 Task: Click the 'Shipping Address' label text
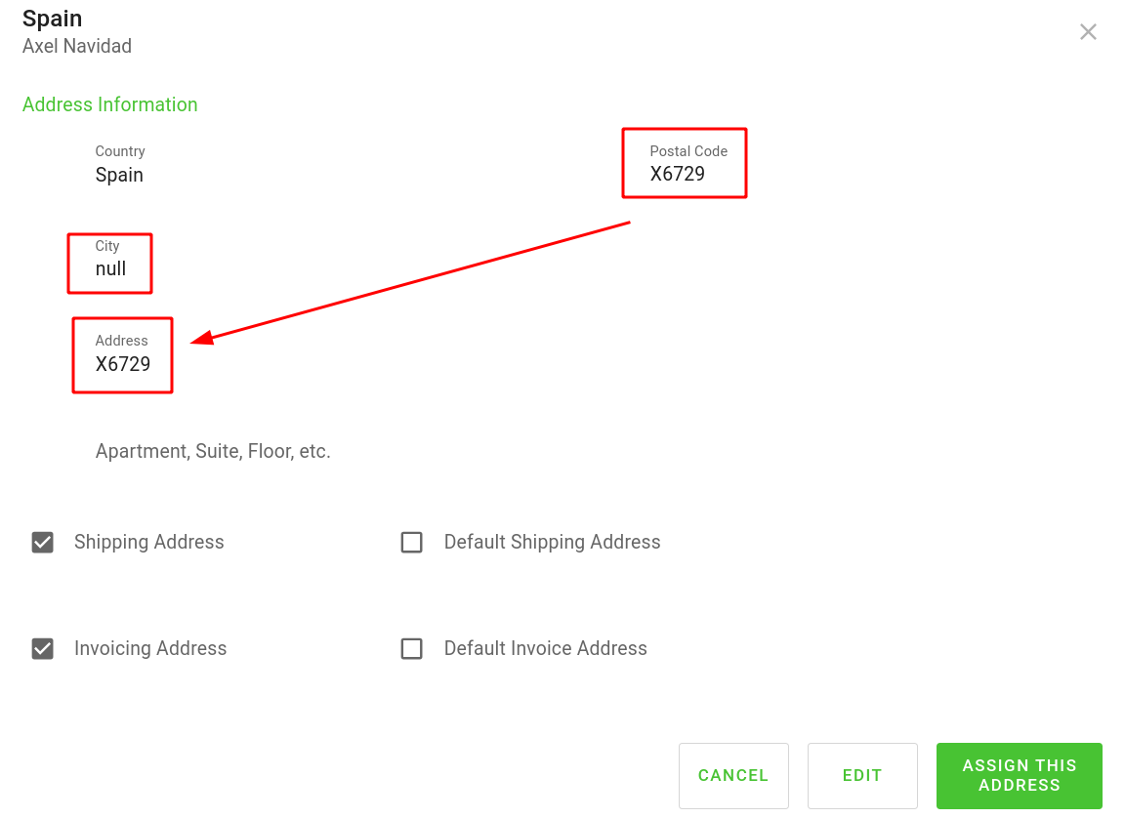149,543
